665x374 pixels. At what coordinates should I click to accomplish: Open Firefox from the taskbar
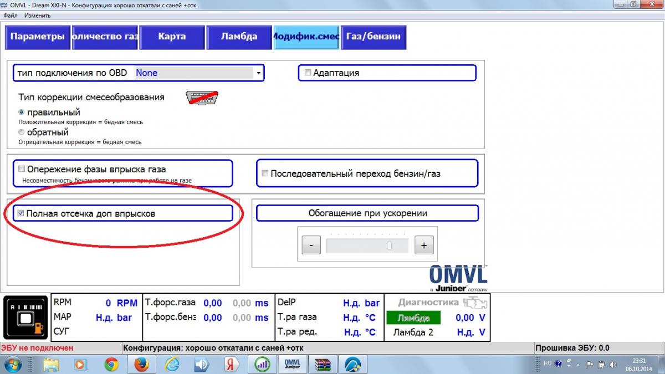pos(141,364)
